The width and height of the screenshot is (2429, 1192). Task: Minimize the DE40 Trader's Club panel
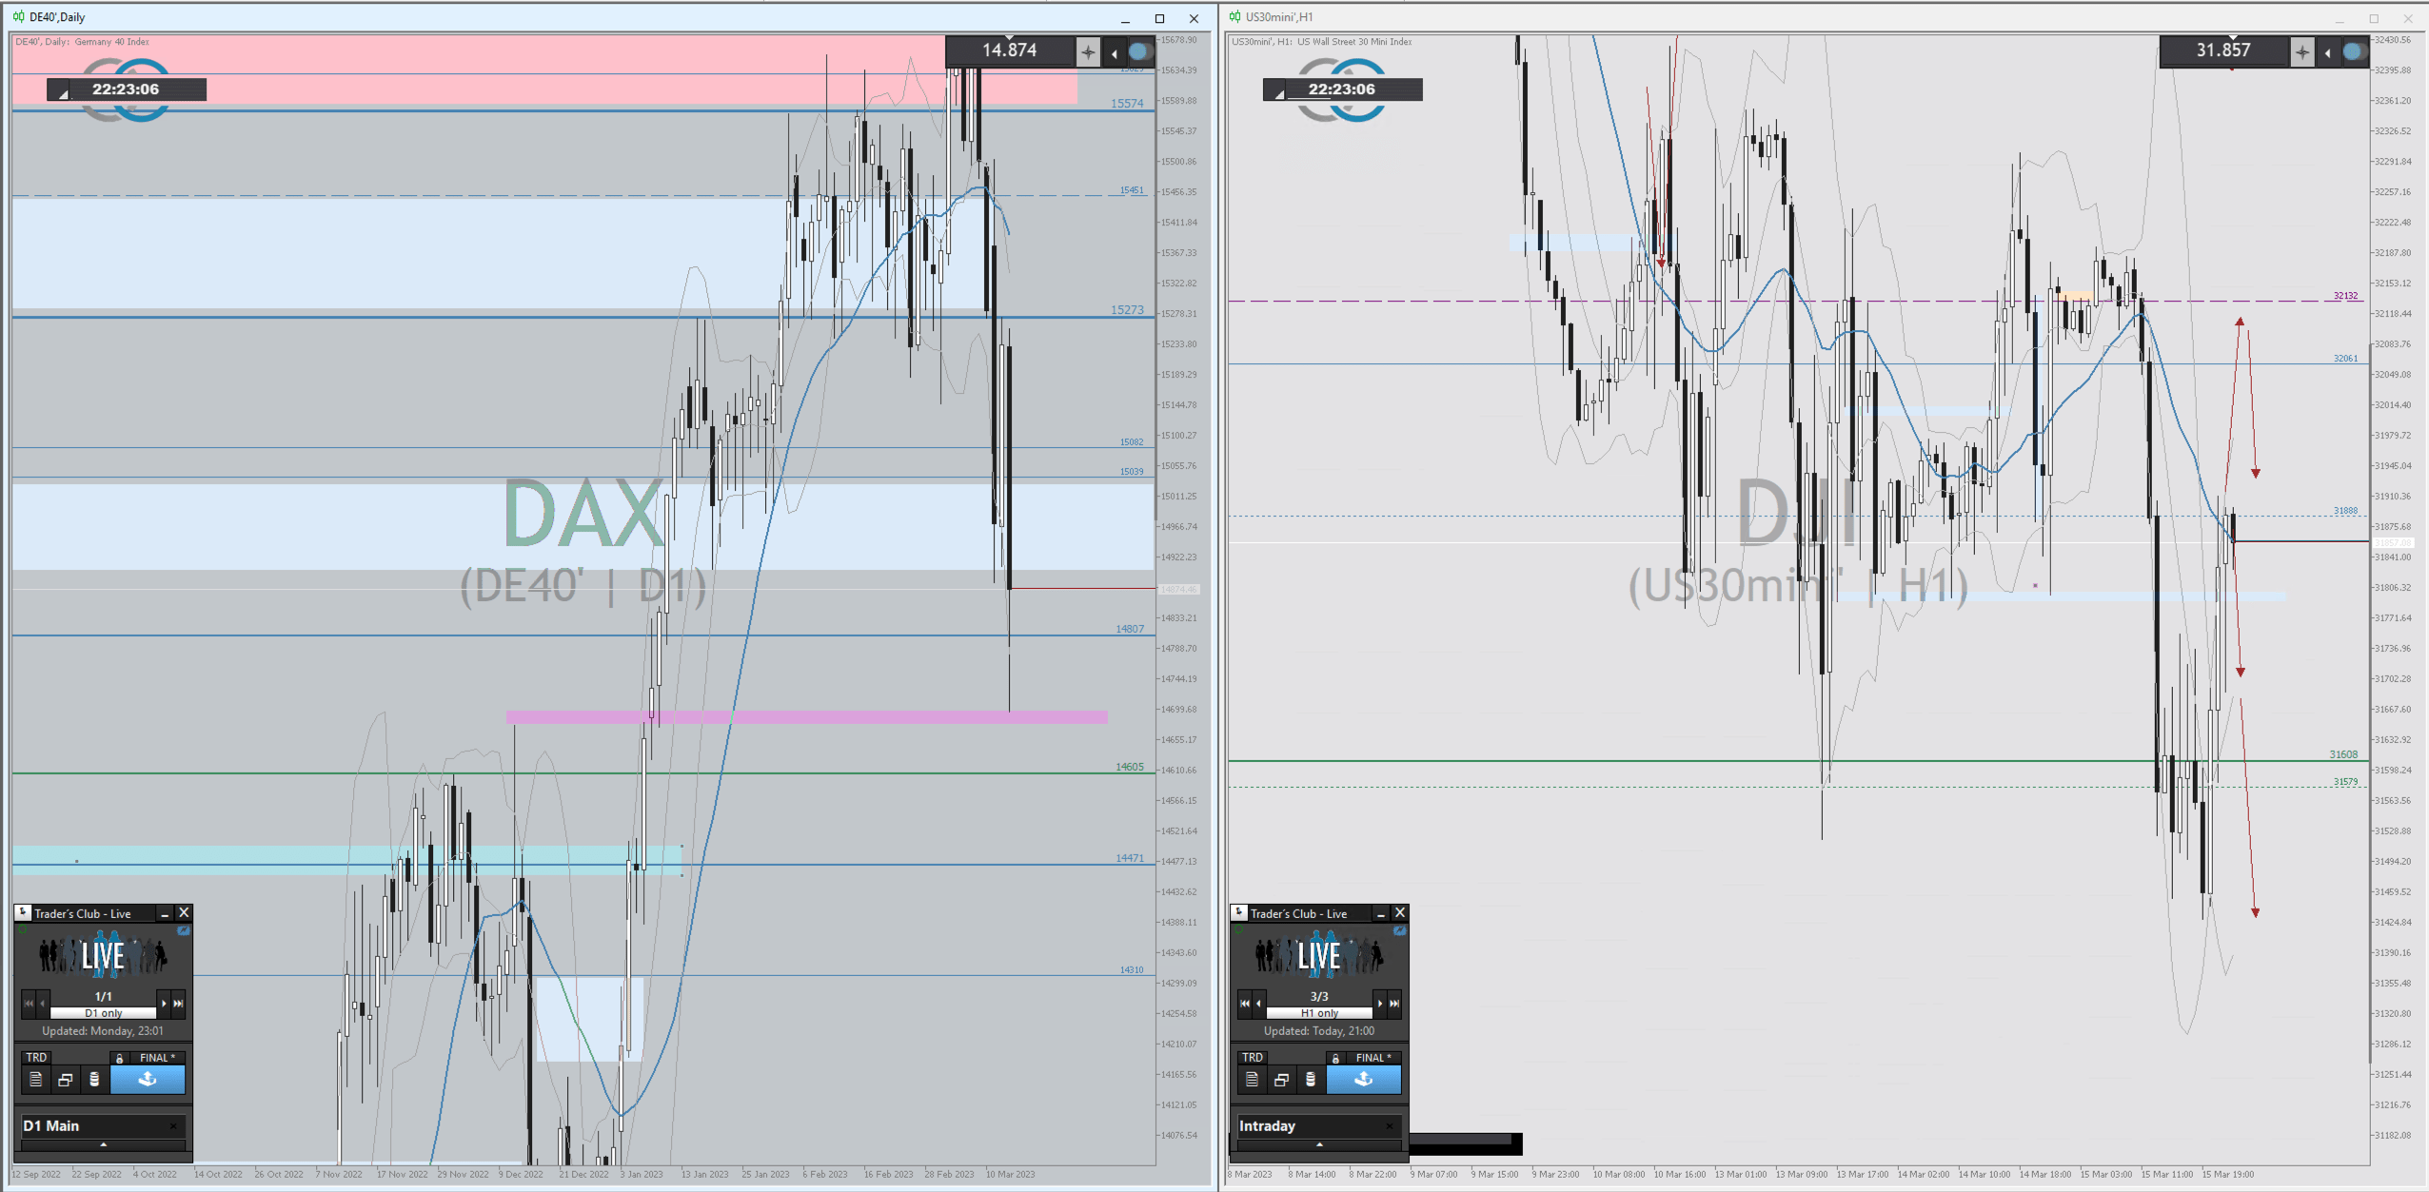point(165,913)
